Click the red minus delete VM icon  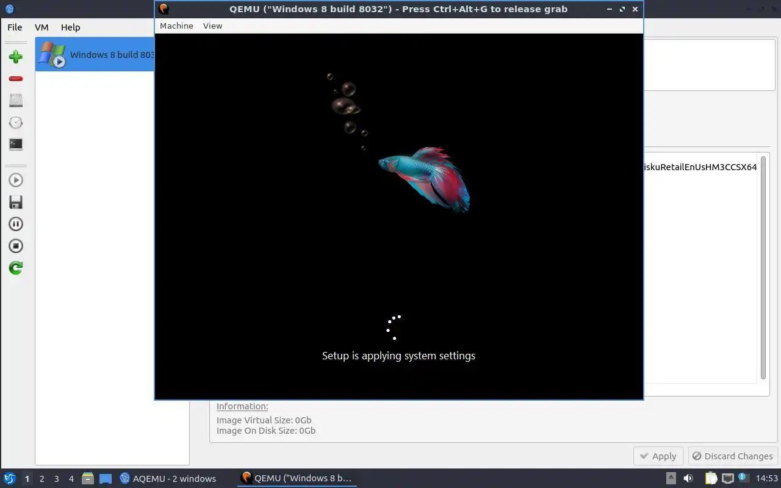pyautogui.click(x=16, y=79)
